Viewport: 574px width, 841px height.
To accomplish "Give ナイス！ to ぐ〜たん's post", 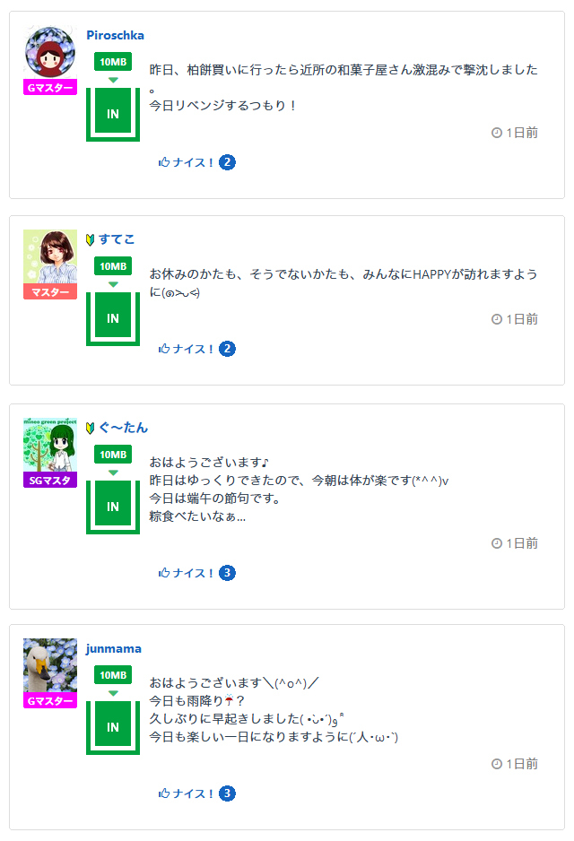I will (x=187, y=573).
